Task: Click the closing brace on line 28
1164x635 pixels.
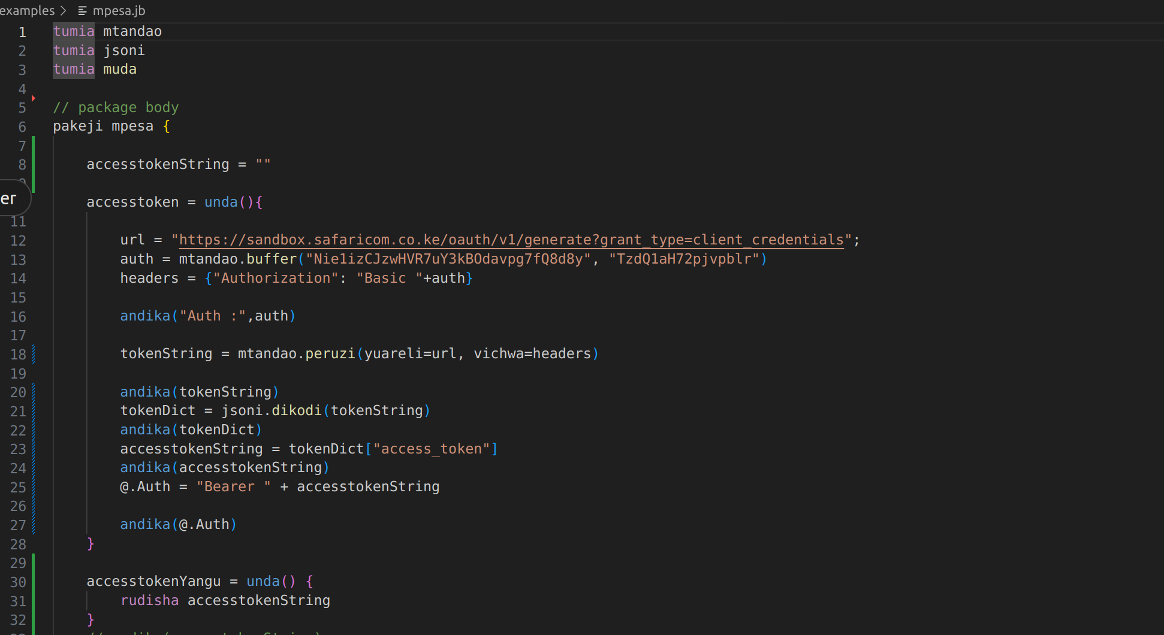Action: click(x=91, y=543)
